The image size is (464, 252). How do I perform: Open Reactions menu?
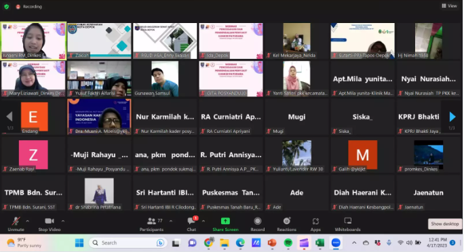(x=286, y=224)
